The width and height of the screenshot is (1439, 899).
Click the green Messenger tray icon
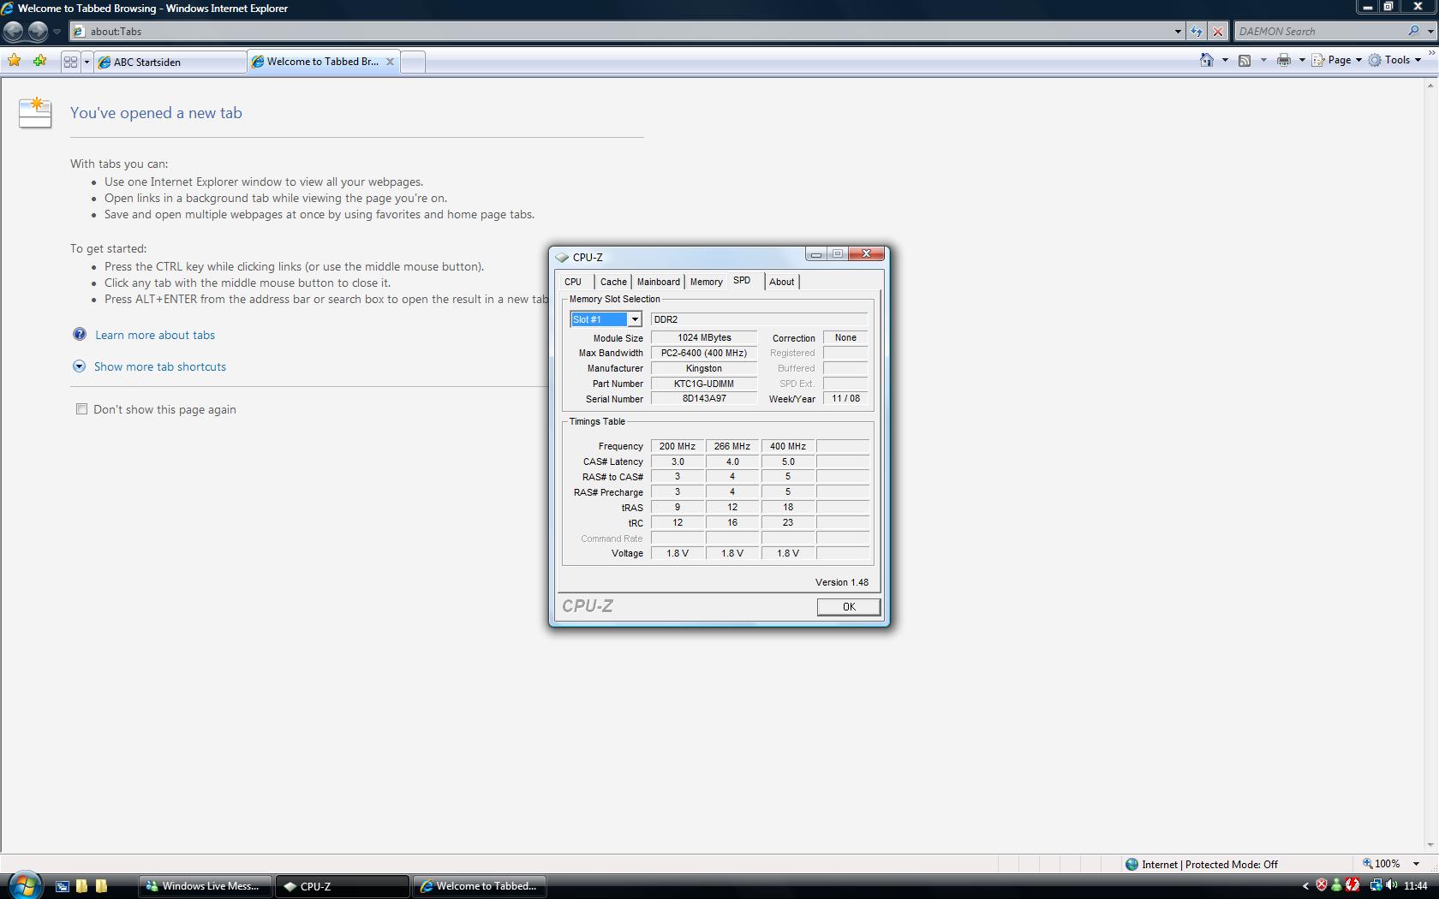click(x=1336, y=885)
